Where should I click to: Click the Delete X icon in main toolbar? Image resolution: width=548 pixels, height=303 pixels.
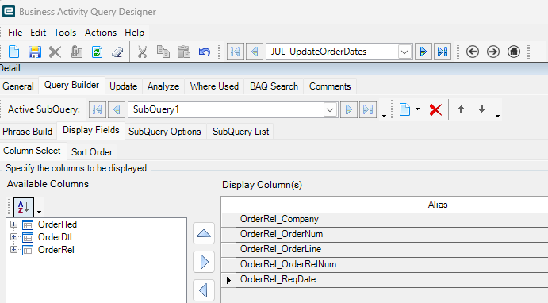55,52
